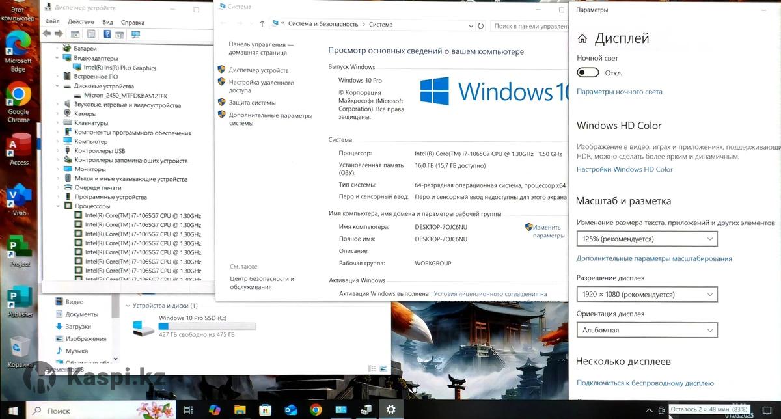Click Диспетчер устройств link in System window
This screenshot has height=419, width=781.
point(258,70)
